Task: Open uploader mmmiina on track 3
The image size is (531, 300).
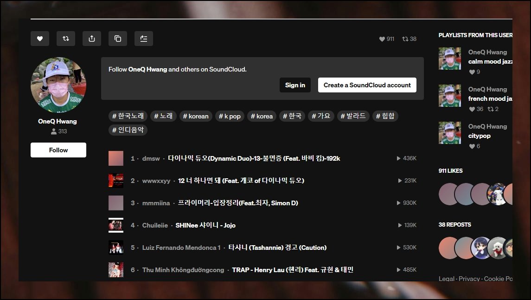Action: (x=156, y=203)
